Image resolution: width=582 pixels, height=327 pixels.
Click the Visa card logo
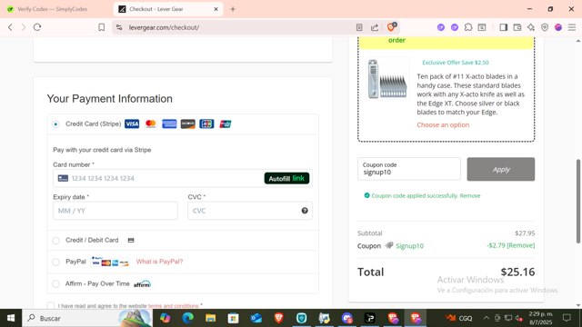point(132,124)
